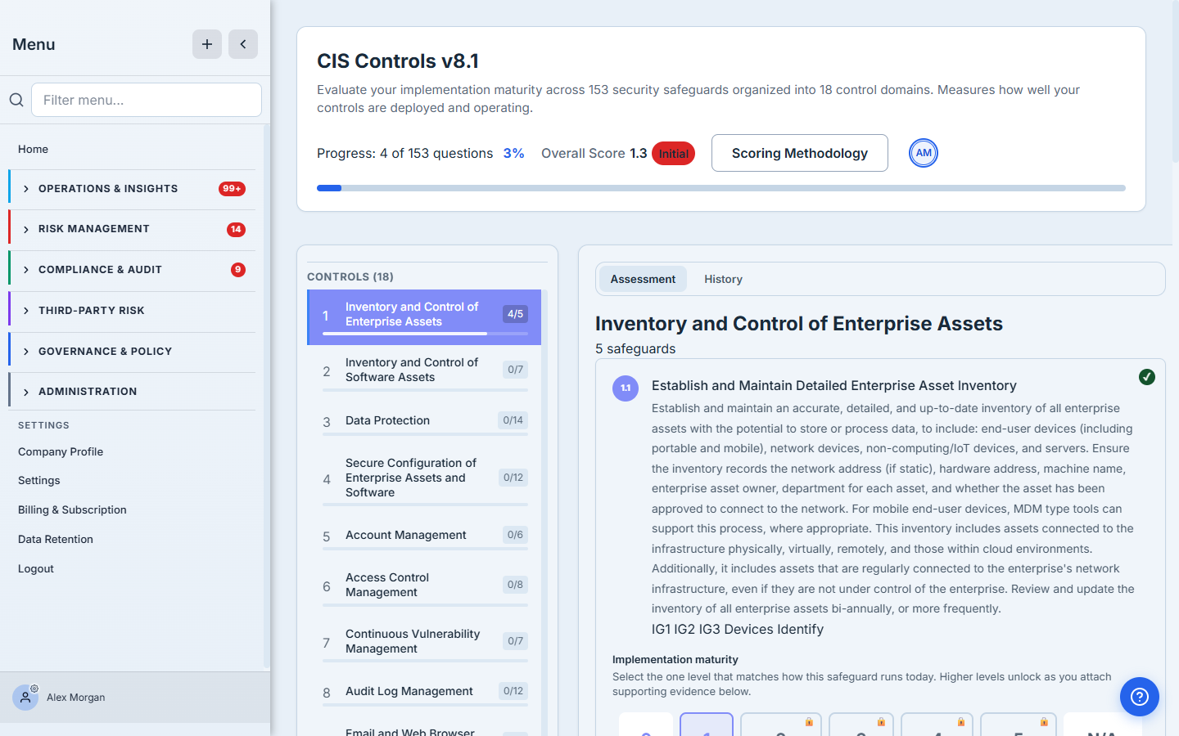This screenshot has width=1179, height=736.
Task: Click the 0/12 chip for Audit Log Management
Action: point(513,691)
